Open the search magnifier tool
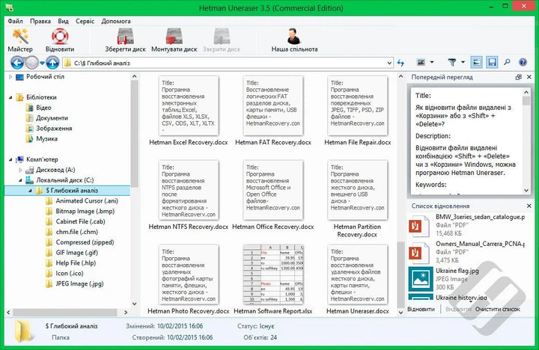This screenshot has width=539, height=350. 508,63
